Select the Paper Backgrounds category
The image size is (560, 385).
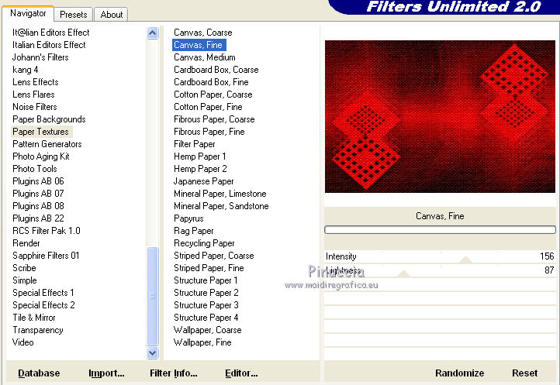[x=49, y=119]
